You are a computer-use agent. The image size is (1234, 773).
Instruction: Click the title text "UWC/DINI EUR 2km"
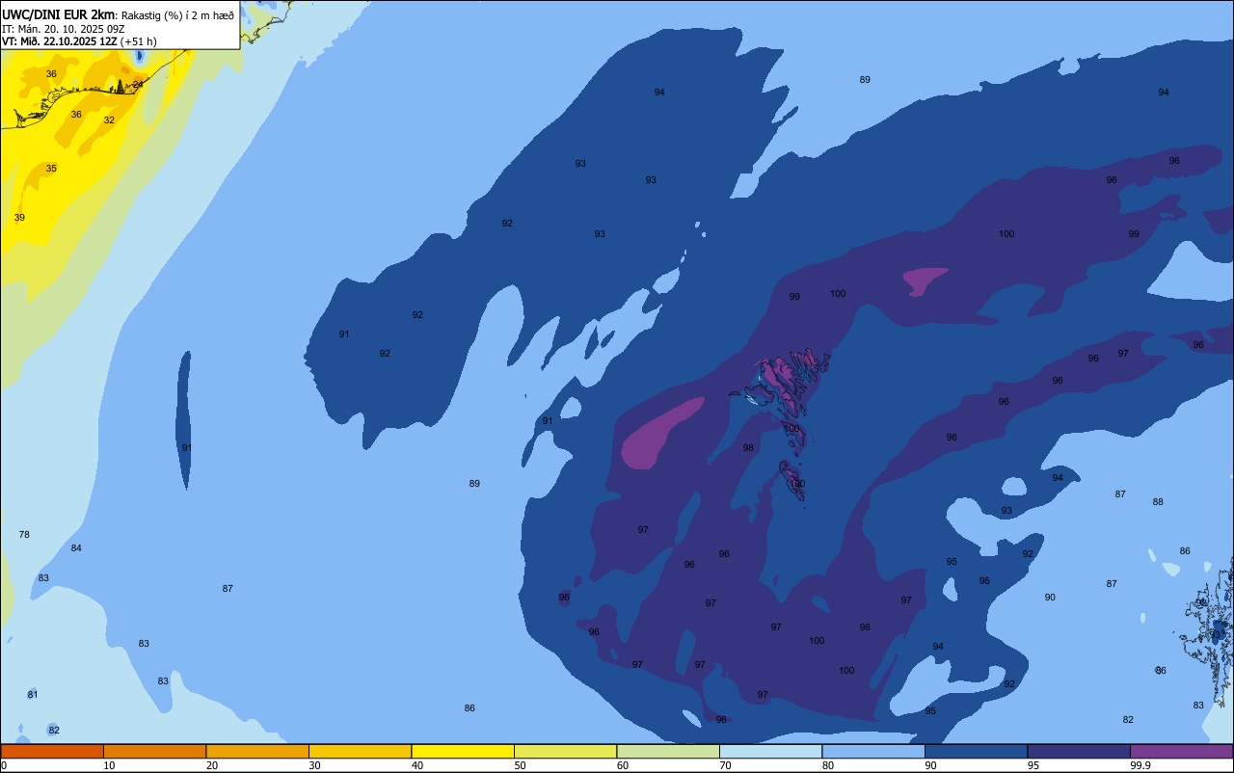pyautogui.click(x=59, y=13)
